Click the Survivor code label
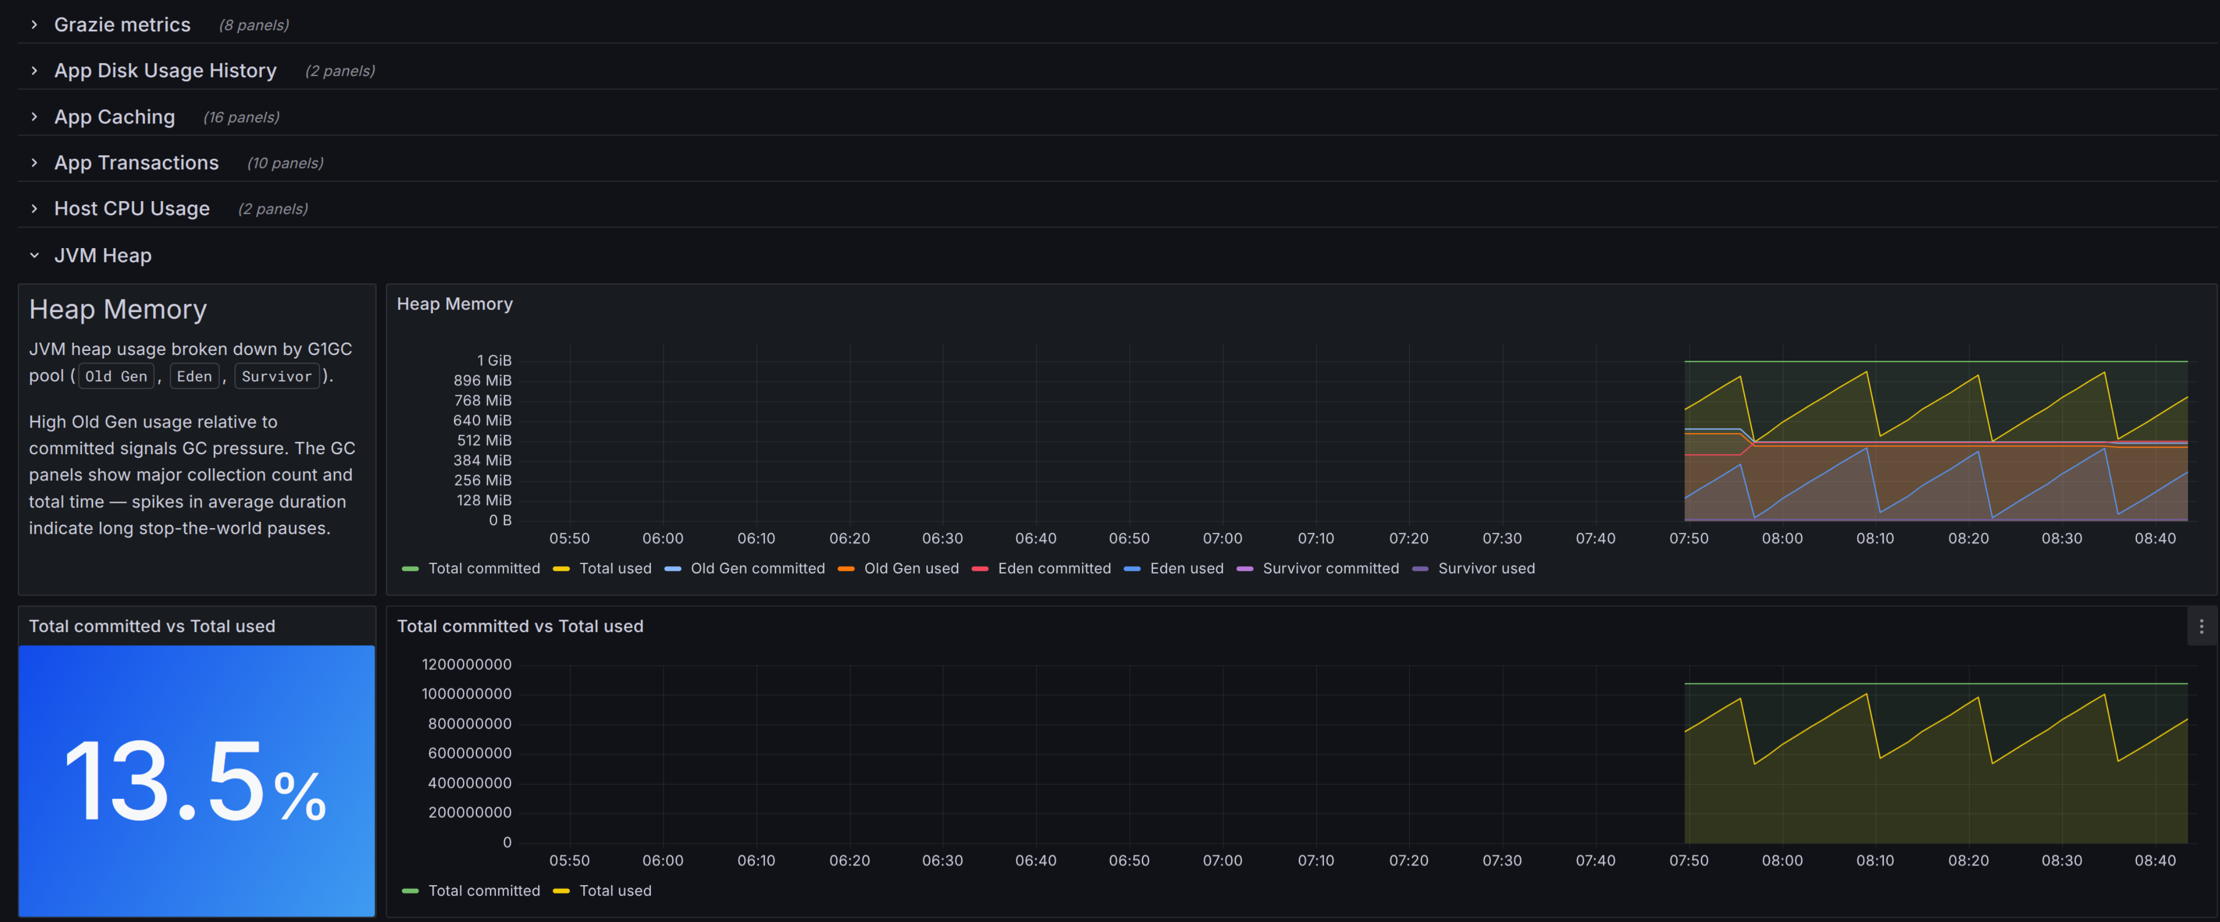This screenshot has height=922, width=2220. pos(277,377)
